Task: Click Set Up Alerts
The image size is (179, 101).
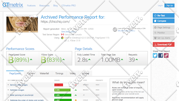Action: 163,38
